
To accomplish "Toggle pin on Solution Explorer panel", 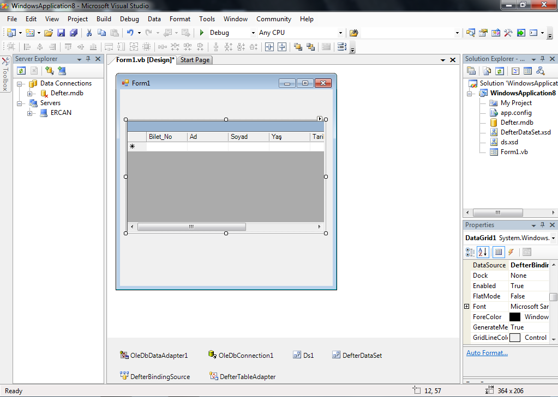I will pyautogui.click(x=542, y=59).
